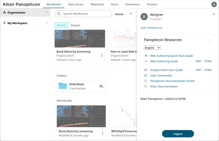Open Web Authoring Guide HTML
Image resolution: width=219 pixels, height=141 pixels.
(208, 61)
